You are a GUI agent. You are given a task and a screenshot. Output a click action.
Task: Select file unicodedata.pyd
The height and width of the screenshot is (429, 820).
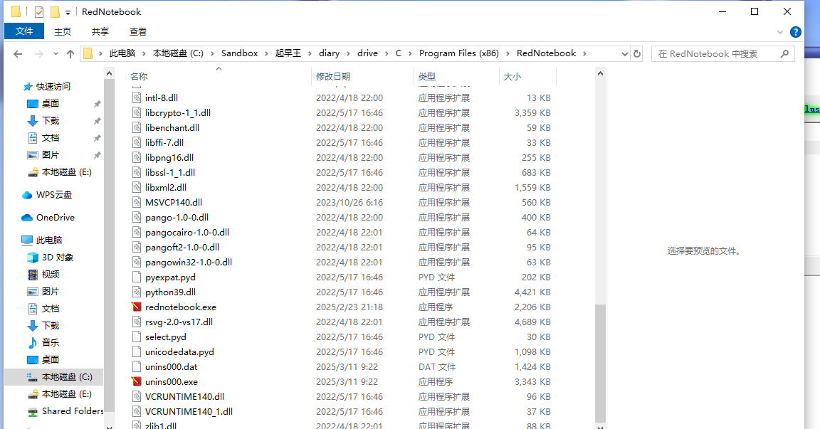[x=179, y=351]
